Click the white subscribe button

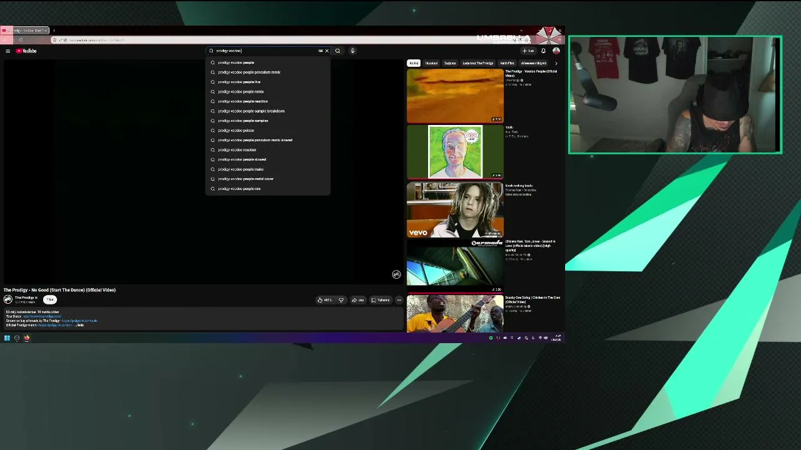[x=50, y=299]
